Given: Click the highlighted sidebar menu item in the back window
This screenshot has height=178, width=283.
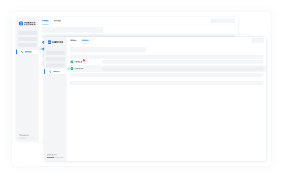Looking at the screenshot, I should point(28,52).
